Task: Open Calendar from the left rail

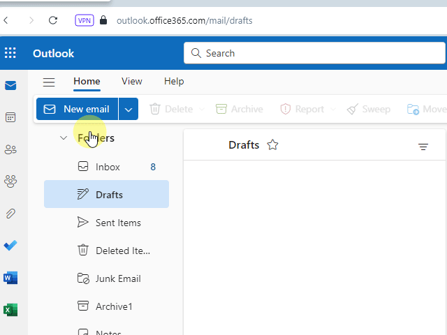Action: (x=10, y=117)
